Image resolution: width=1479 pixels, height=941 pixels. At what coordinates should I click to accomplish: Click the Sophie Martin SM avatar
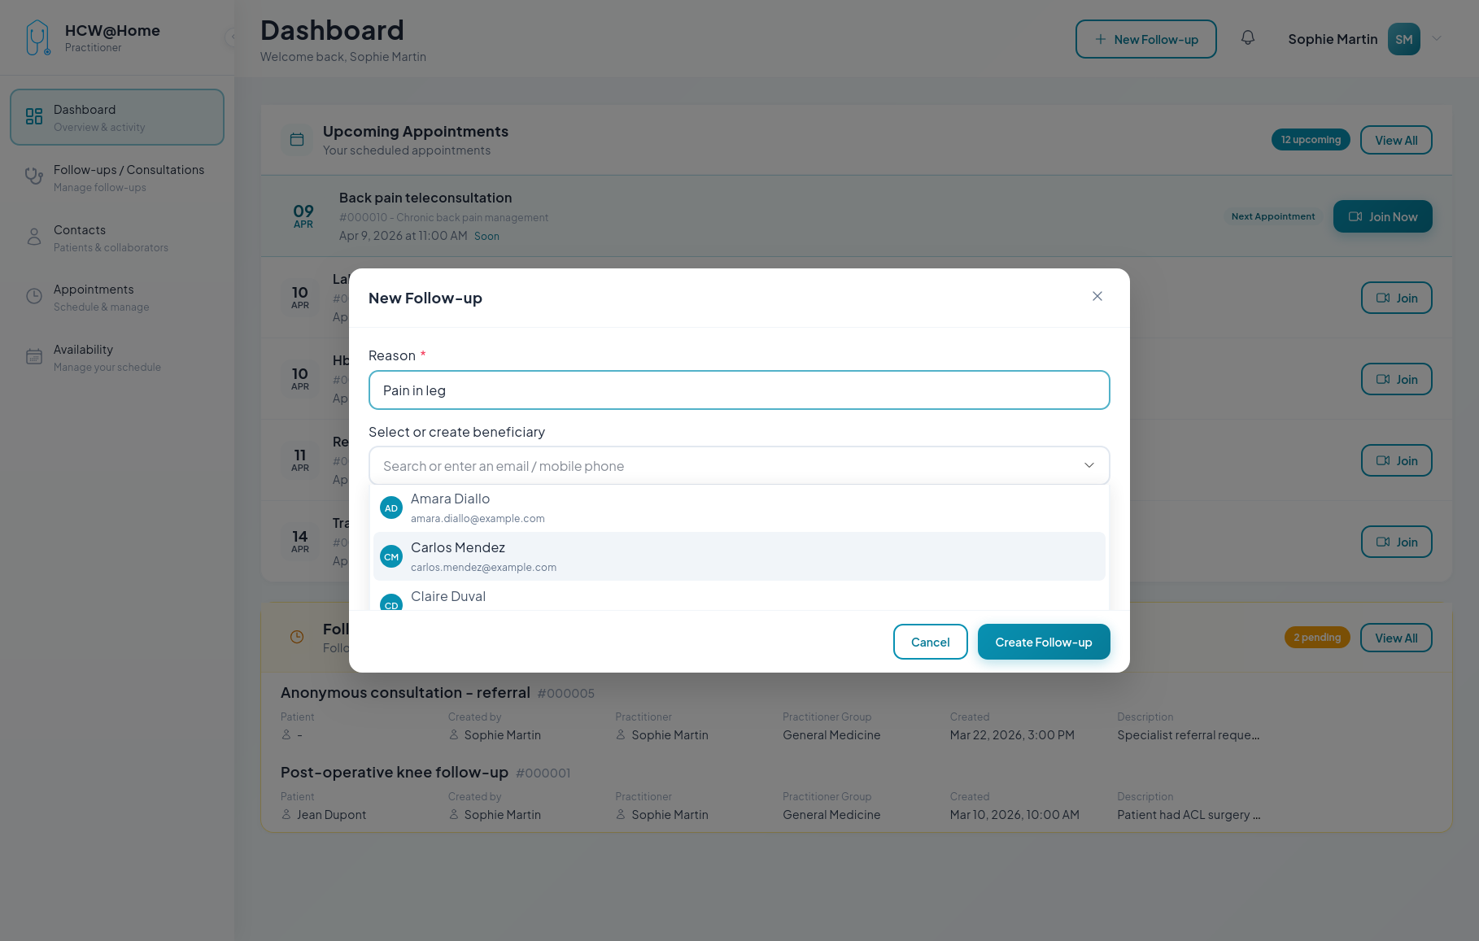click(1403, 39)
